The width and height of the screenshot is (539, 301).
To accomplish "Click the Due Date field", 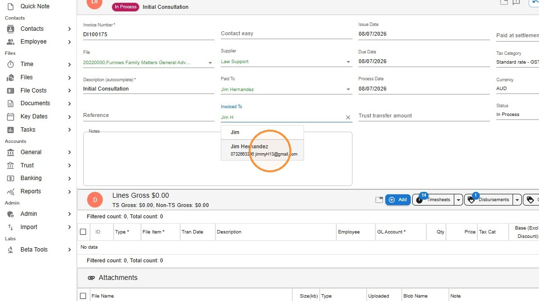I will (424, 62).
